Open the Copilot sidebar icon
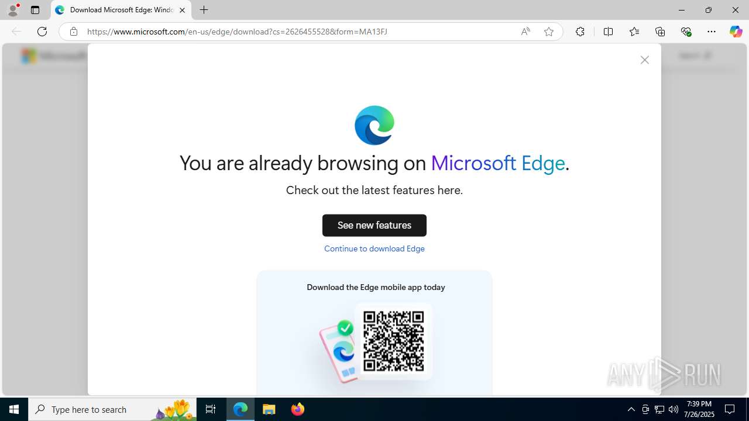The image size is (749, 421). [736, 32]
